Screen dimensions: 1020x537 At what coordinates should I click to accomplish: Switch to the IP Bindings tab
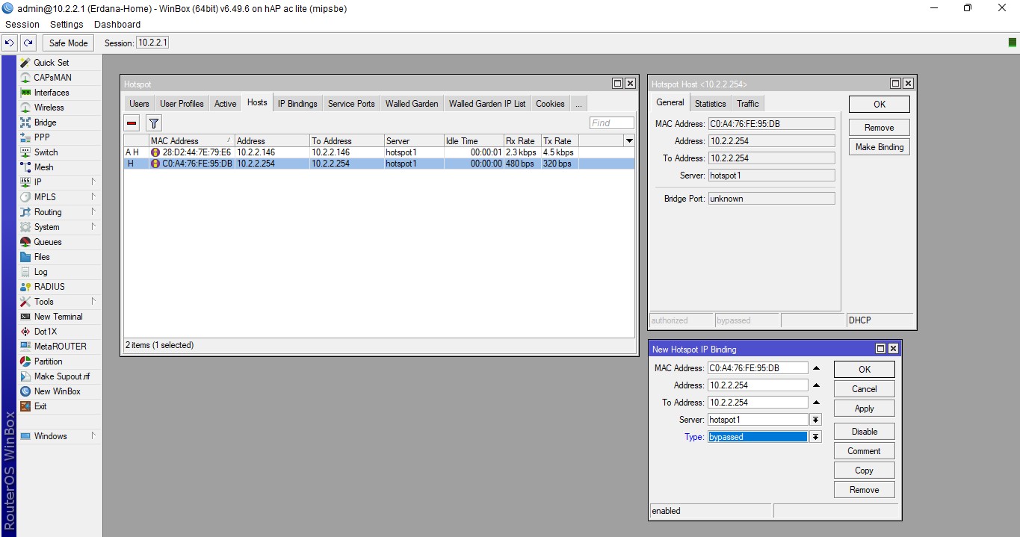tap(297, 104)
